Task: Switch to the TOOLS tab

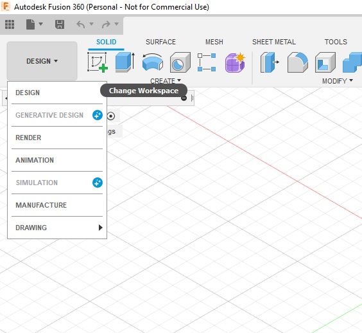Action: point(336,42)
